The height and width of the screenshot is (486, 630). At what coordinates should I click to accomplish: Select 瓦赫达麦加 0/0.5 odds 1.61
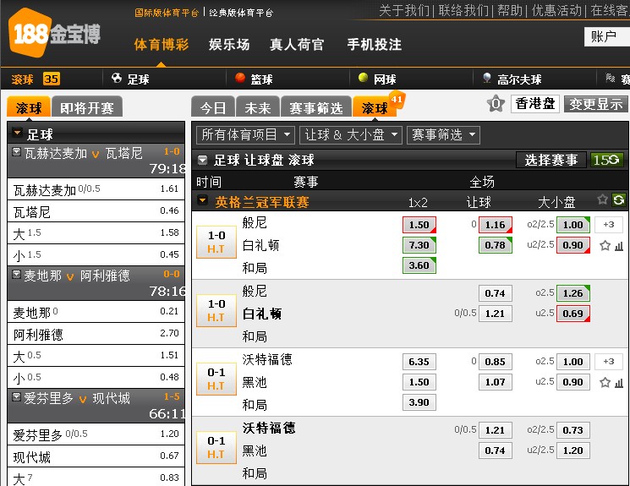(96, 188)
